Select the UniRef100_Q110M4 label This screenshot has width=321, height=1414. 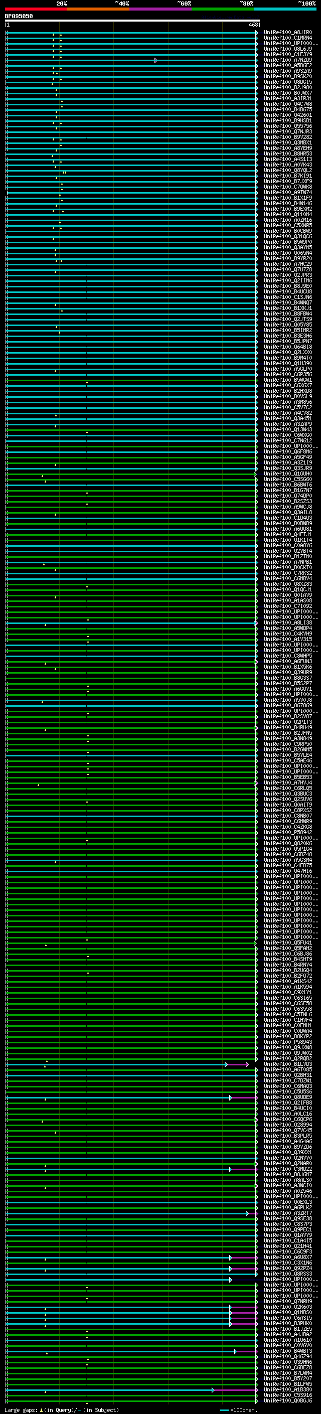[288, 214]
